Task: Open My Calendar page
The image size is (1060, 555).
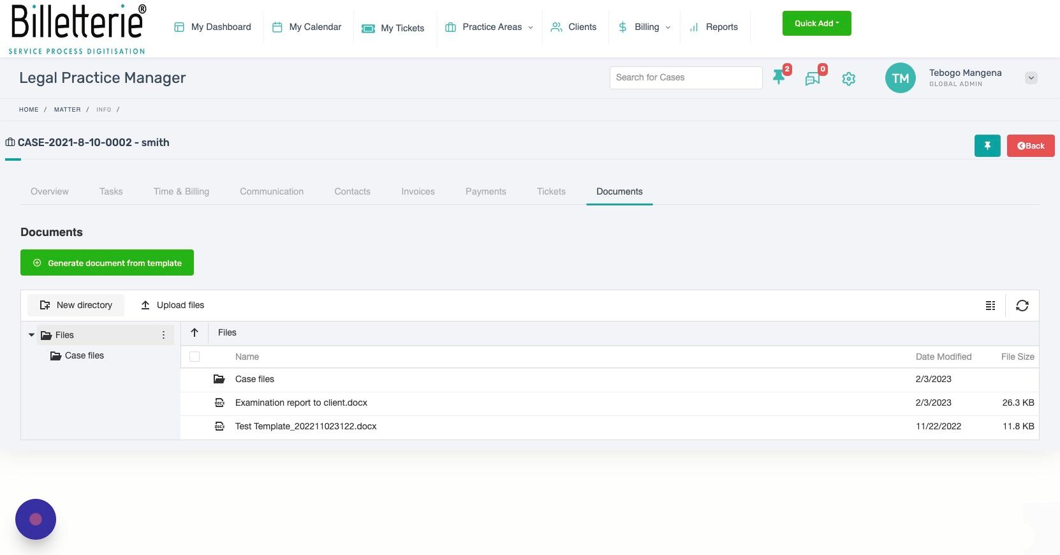Action: (307, 27)
